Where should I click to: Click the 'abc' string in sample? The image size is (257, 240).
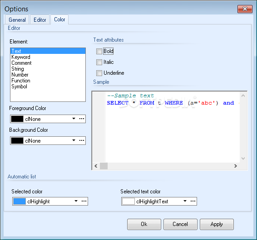point(206,103)
